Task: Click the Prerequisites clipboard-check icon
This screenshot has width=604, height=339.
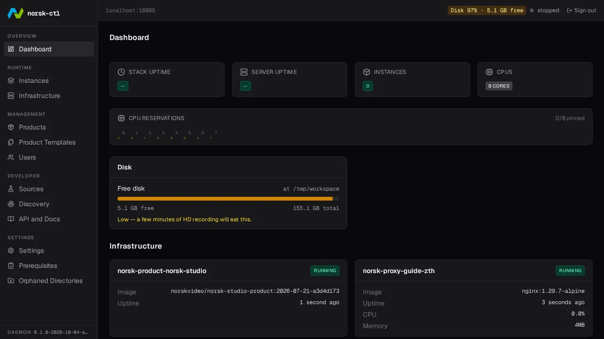Action: 11,266
